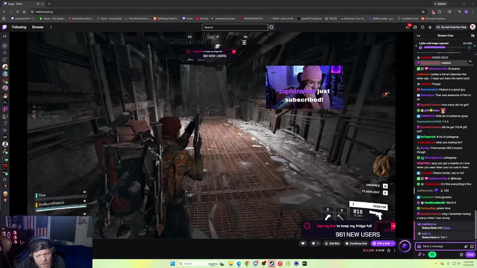The width and height of the screenshot is (477, 268).
Task: Open the Twitch top-nav more options menu
Action: 51,27
